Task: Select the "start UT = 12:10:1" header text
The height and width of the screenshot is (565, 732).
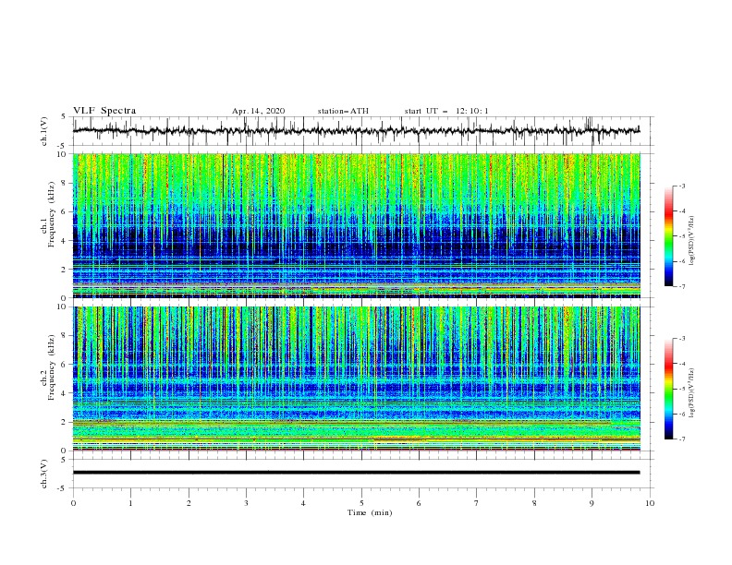Action: pyautogui.click(x=446, y=111)
